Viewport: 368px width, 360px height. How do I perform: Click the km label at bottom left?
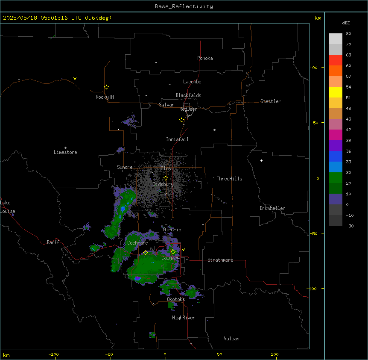coord(6,355)
